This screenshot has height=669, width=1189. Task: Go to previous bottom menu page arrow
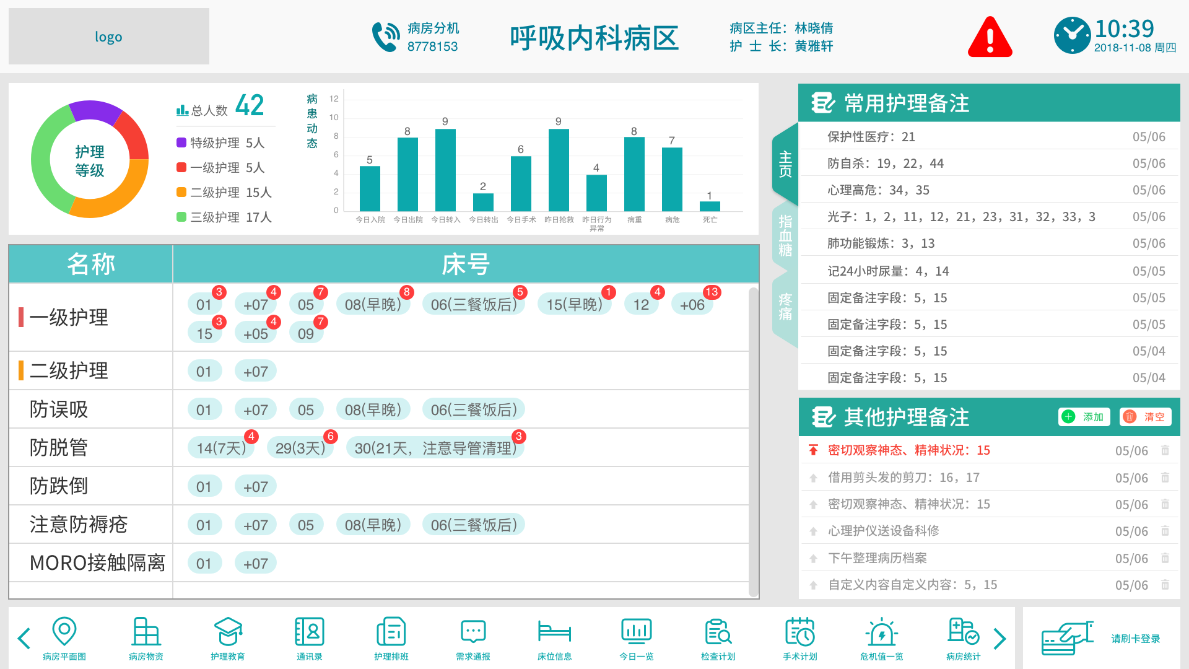pos(24,639)
